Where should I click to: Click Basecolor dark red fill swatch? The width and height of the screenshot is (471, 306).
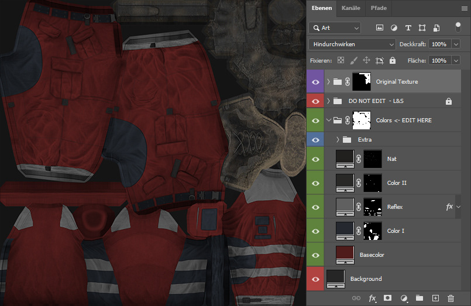click(345, 255)
